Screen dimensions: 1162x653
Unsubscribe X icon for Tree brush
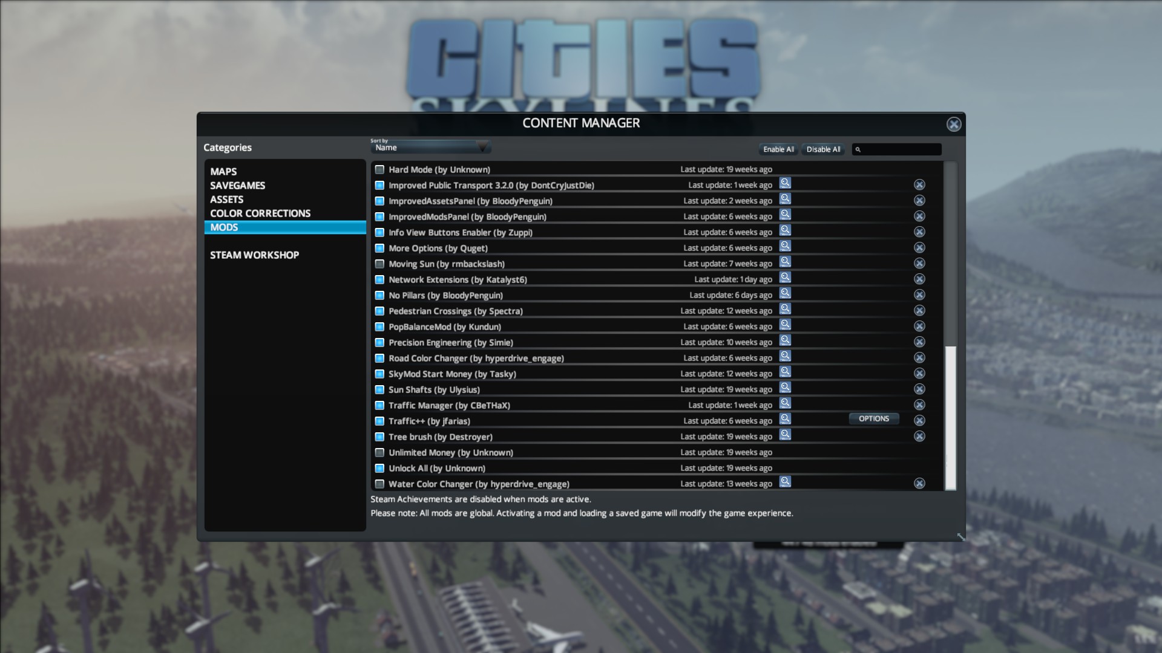coord(919,437)
